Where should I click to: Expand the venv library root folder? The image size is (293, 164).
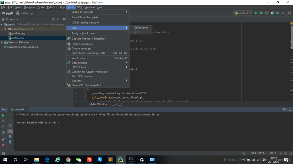coord(6,29)
